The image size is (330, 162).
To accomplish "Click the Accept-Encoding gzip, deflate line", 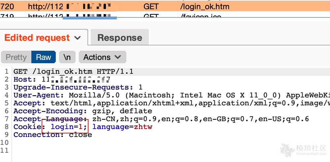I will [x=82, y=111].
